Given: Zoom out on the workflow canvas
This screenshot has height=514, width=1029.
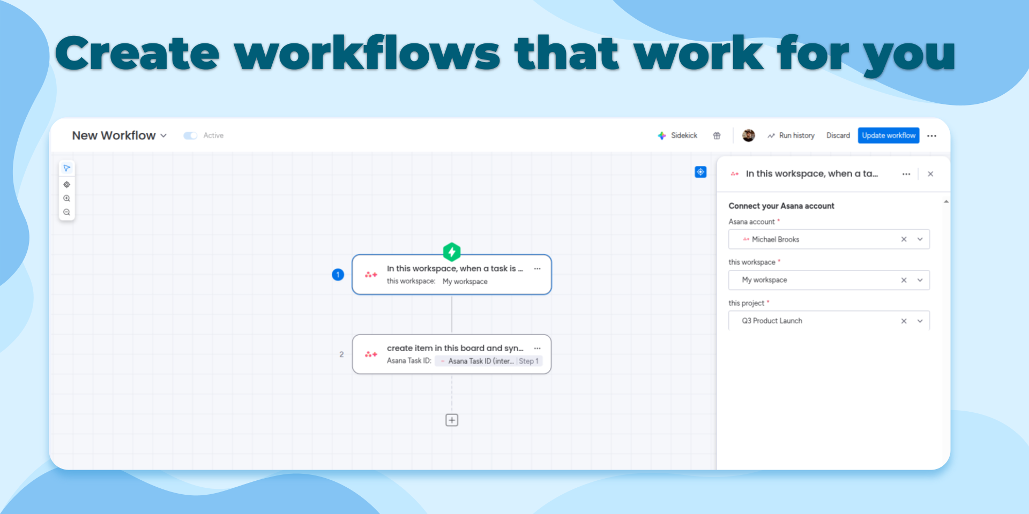Looking at the screenshot, I should [x=66, y=213].
